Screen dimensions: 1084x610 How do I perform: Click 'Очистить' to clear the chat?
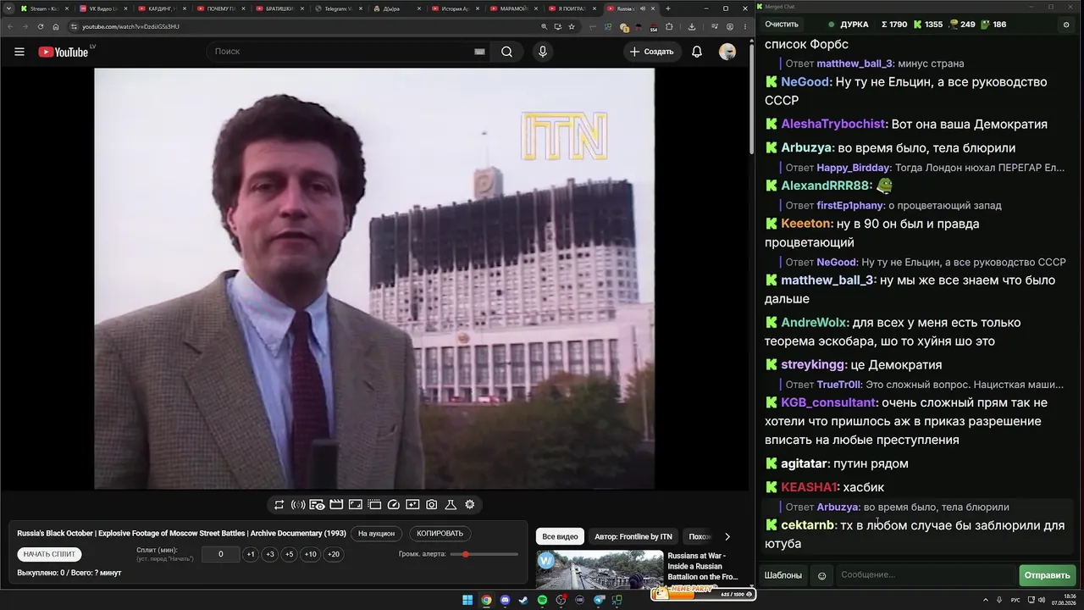pyautogui.click(x=782, y=25)
